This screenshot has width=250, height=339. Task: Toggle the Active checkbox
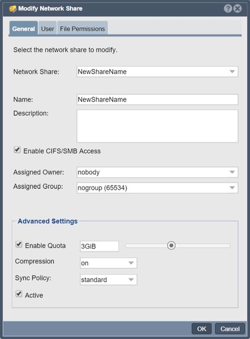tap(19, 294)
